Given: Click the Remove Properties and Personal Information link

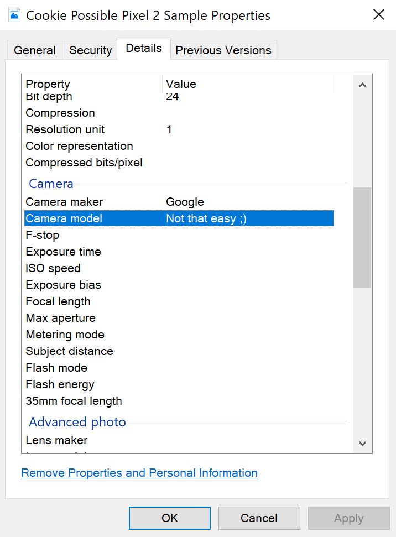Looking at the screenshot, I should [139, 473].
